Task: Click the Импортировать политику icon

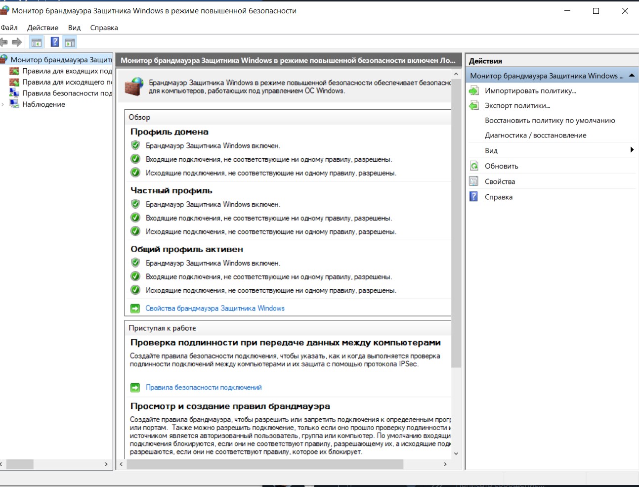Action: coord(474,90)
